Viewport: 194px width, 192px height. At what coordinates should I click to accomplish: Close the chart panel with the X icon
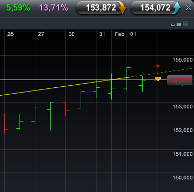point(188,8)
